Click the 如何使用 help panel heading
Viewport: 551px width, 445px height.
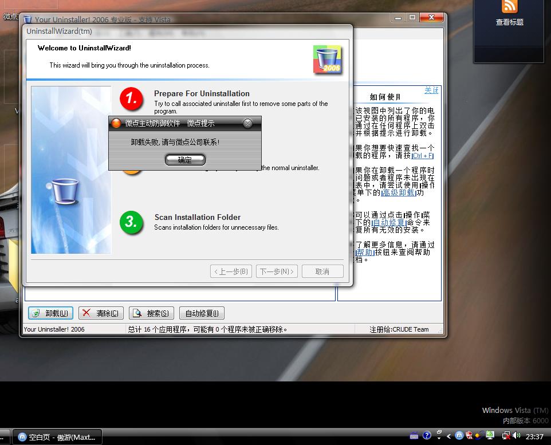point(385,97)
